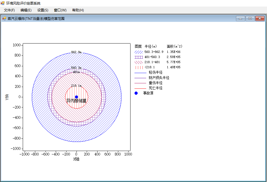The height and width of the screenshot is (182, 267).
Task: Click the Y轴 axis title
Action: (x=7, y=97)
